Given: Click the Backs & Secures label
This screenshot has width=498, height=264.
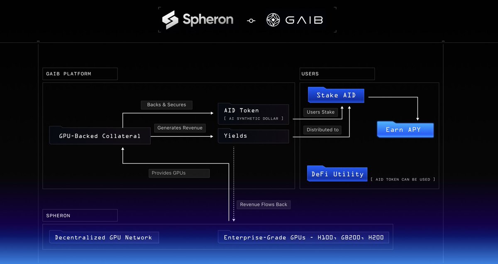Looking at the screenshot, I should 166,105.
